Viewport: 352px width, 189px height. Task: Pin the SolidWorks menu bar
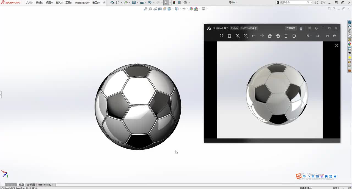(104, 3)
